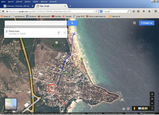Clear the Čierne more search result
The height and width of the screenshot is (115, 159).
coord(65,33)
